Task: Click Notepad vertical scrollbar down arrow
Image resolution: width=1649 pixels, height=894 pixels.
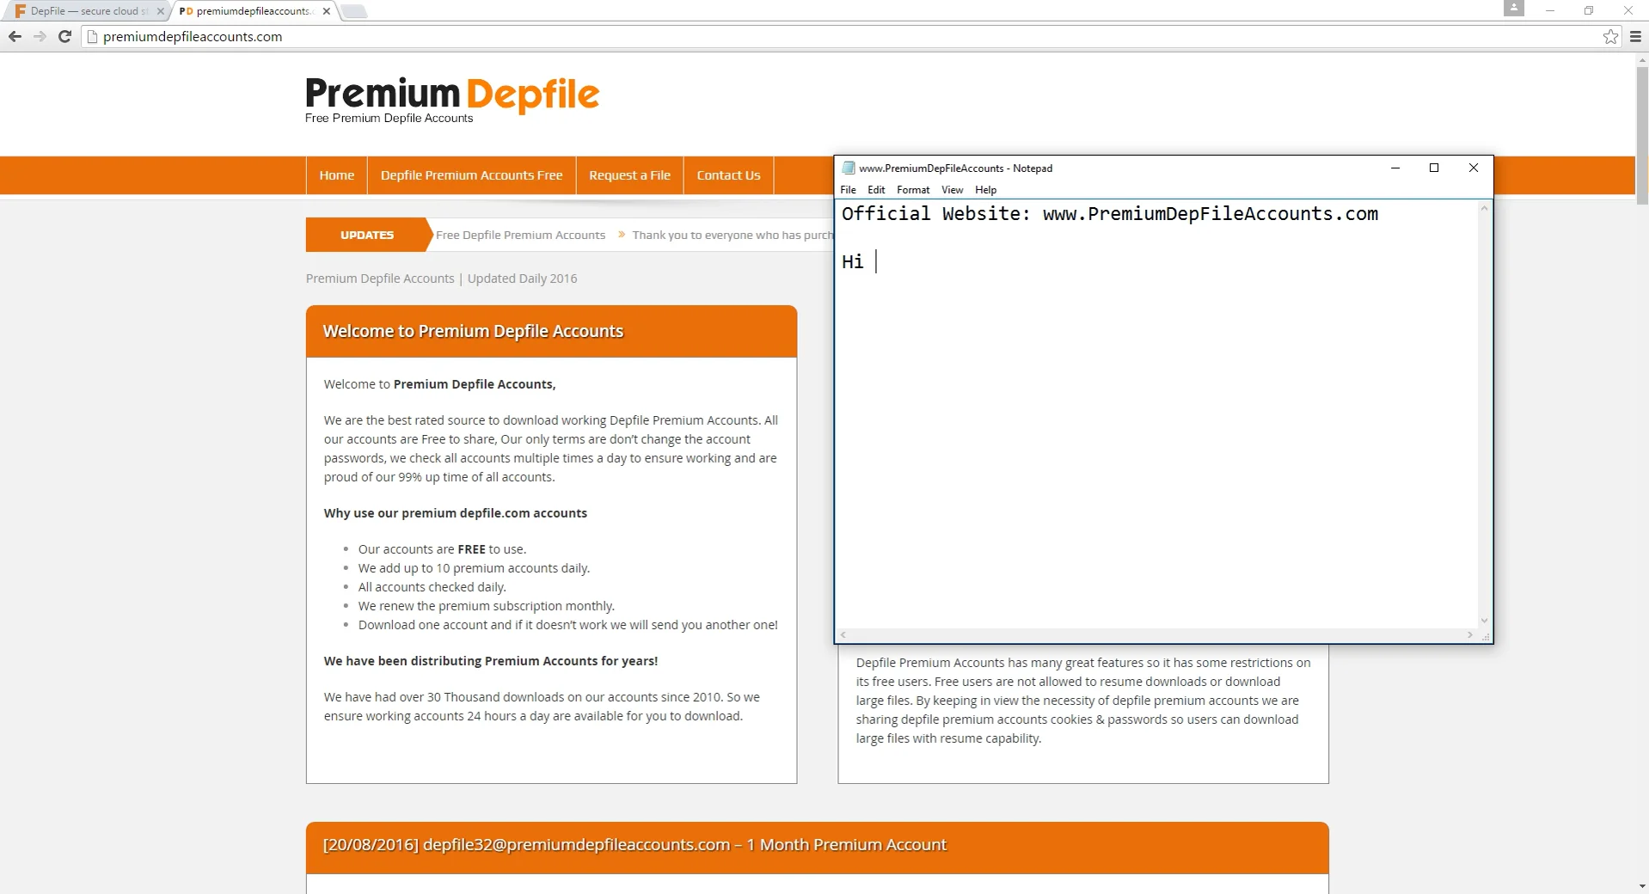Action: coord(1484,621)
